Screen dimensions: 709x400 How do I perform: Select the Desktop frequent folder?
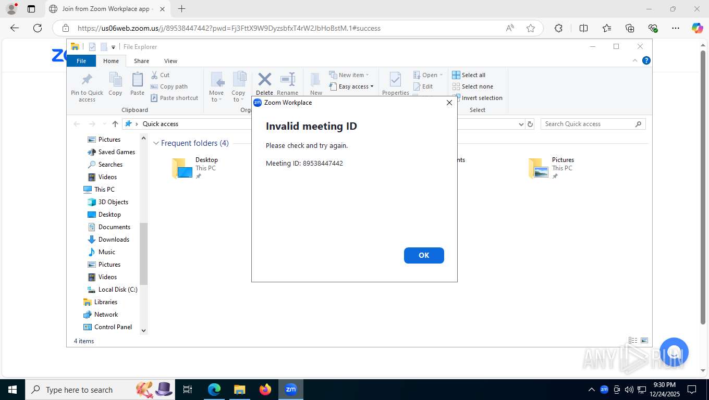[195, 168]
